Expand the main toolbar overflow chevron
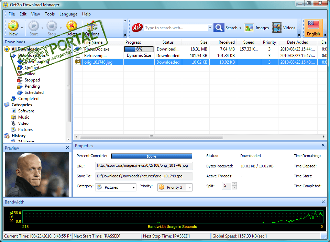The height and width of the screenshot is (242, 330). click(x=125, y=35)
